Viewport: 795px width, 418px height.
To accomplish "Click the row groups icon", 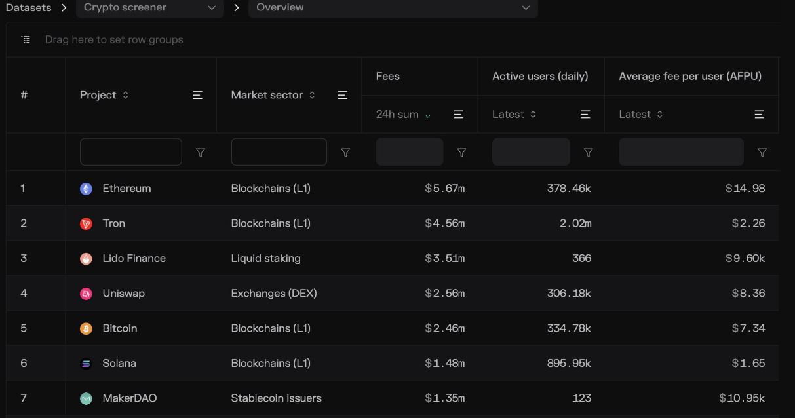I will [26, 39].
